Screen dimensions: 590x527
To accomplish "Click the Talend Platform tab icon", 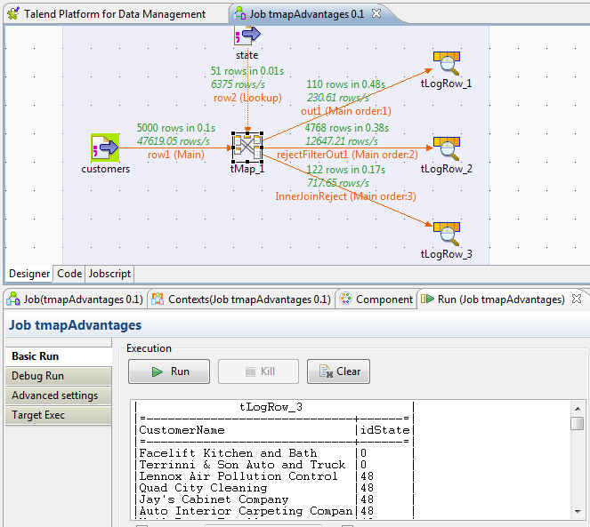I will click(13, 14).
